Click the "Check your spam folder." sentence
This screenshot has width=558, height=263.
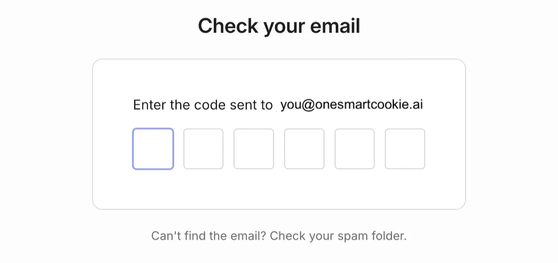338,236
